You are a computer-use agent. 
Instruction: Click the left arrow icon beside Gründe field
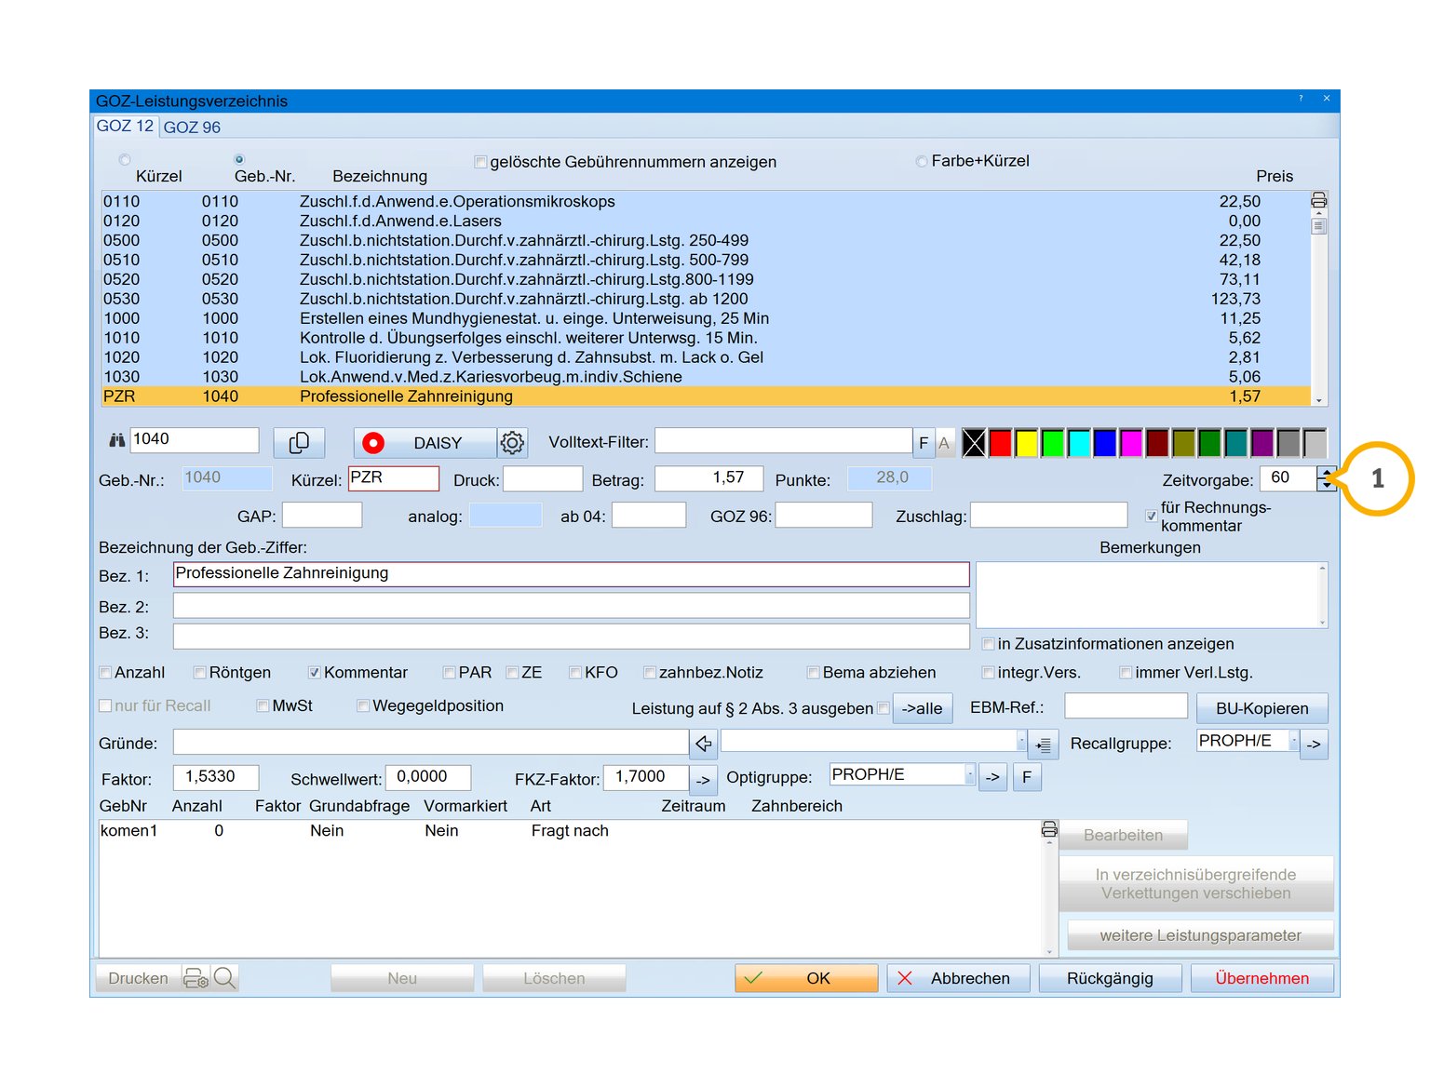pyautogui.click(x=704, y=744)
